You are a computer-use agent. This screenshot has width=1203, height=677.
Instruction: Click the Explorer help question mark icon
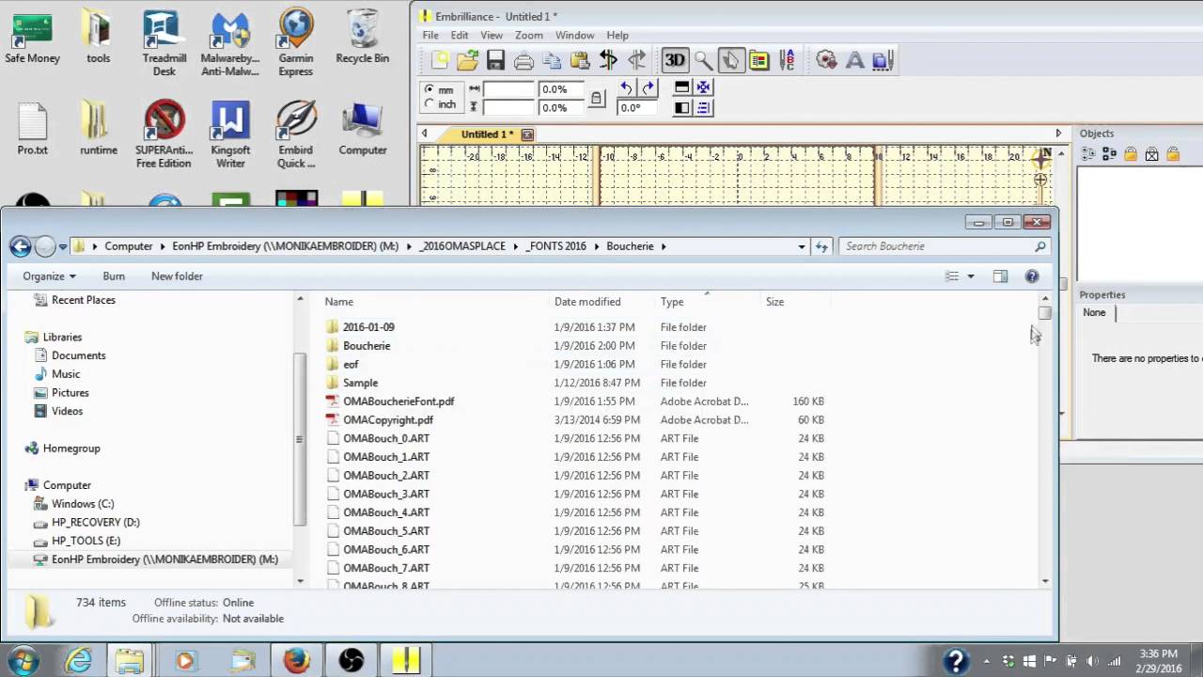tap(1032, 276)
